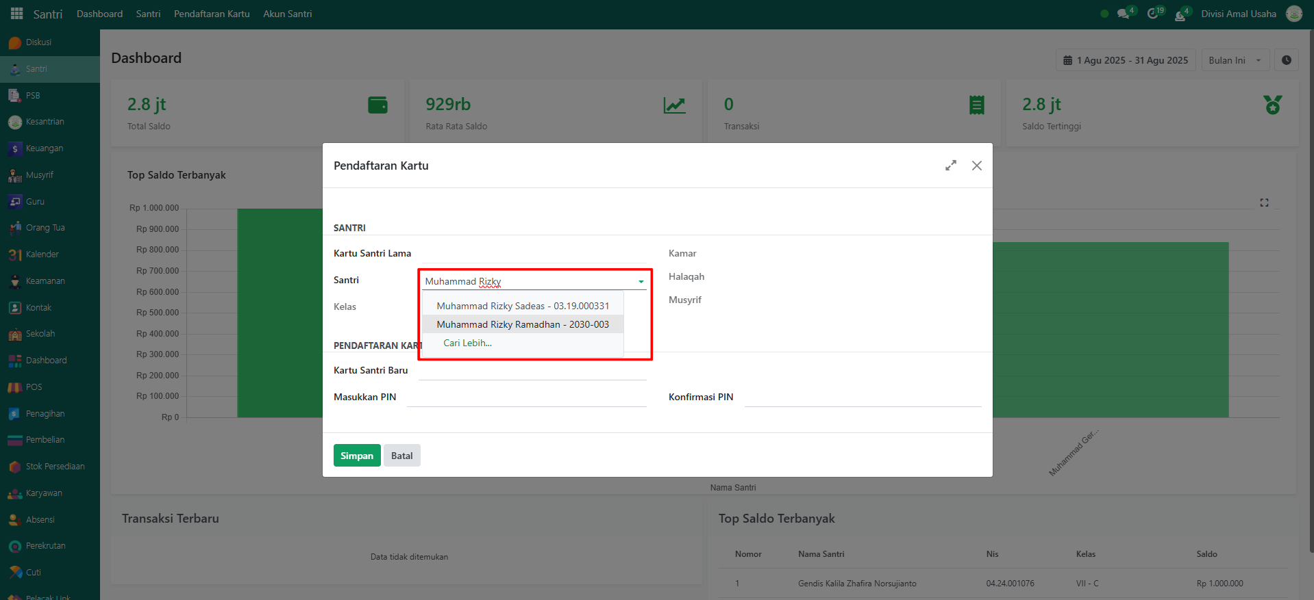The image size is (1314, 600).
Task: Click the Masukkan PIN input field
Action: (x=526, y=397)
